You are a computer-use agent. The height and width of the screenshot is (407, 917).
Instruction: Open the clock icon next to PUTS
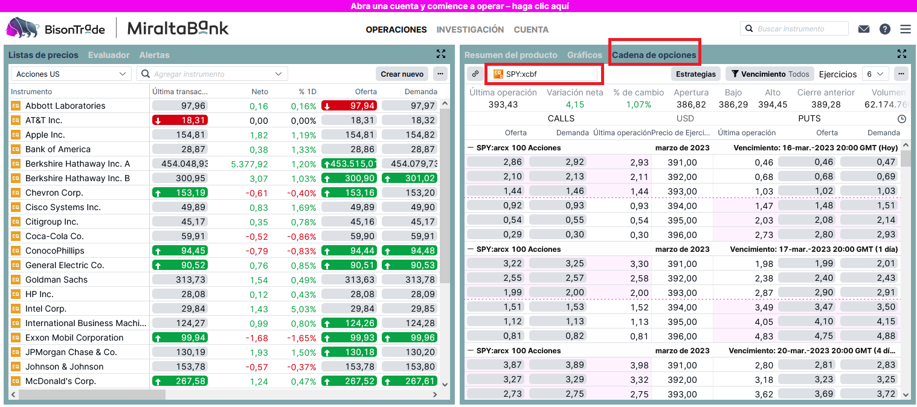click(x=902, y=119)
